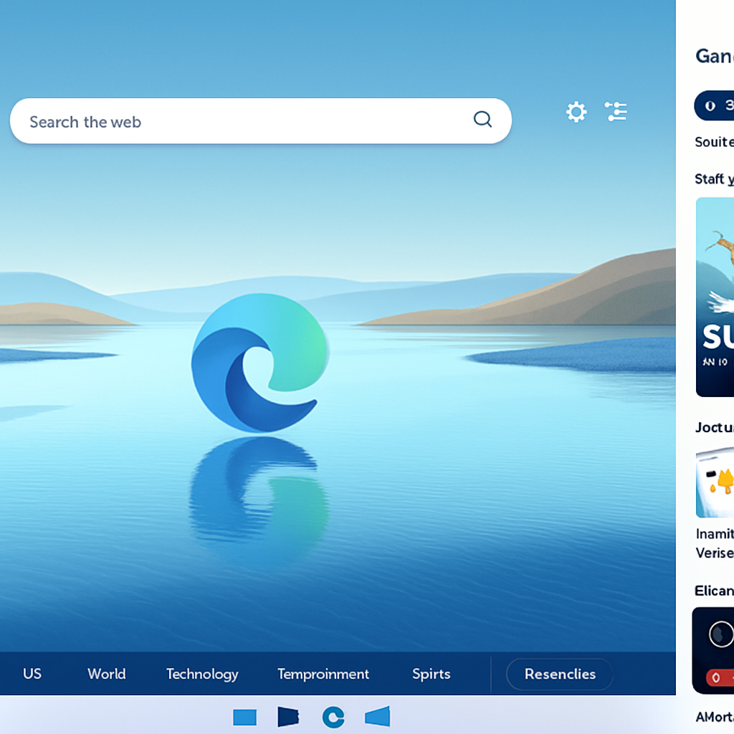Open the Spirts tab
The image size is (734, 734).
click(431, 674)
